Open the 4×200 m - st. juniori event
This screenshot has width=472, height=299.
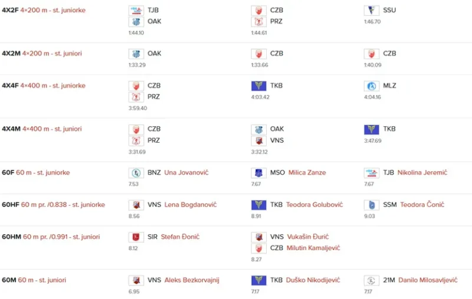coord(51,54)
